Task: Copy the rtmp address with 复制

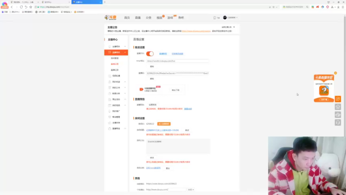Action: [x=152, y=67]
